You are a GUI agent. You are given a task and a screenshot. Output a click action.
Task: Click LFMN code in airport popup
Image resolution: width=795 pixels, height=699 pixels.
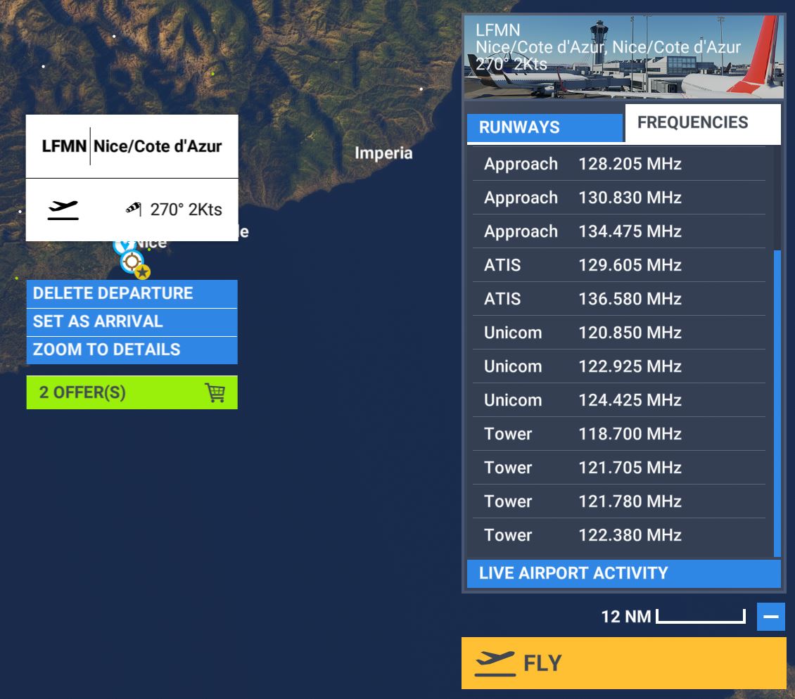64,146
